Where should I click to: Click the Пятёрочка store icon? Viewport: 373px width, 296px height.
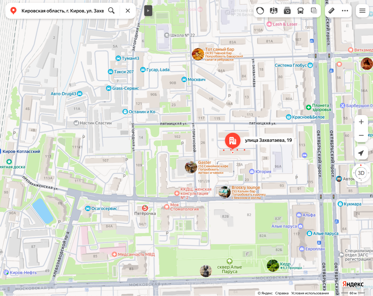point(145,208)
